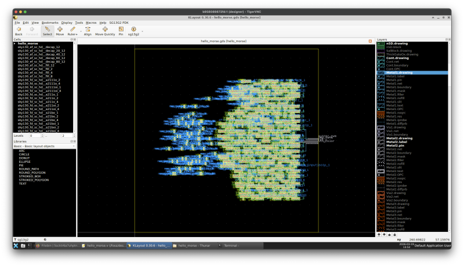This screenshot has height=266, width=464.
Task: Open the Macros menu
Action: (x=91, y=23)
